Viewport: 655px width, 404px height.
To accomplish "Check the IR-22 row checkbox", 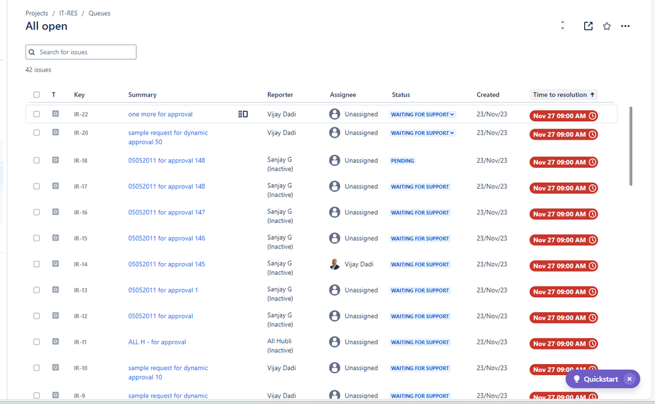I will click(37, 114).
